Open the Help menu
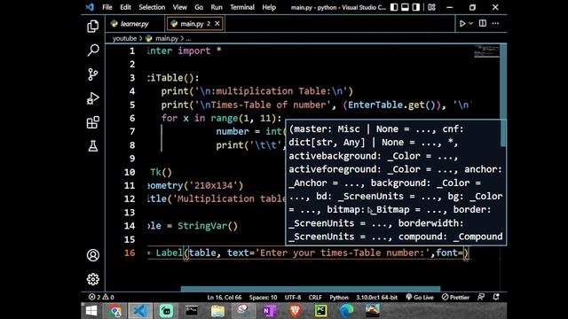The image size is (568, 319). click(x=269, y=7)
